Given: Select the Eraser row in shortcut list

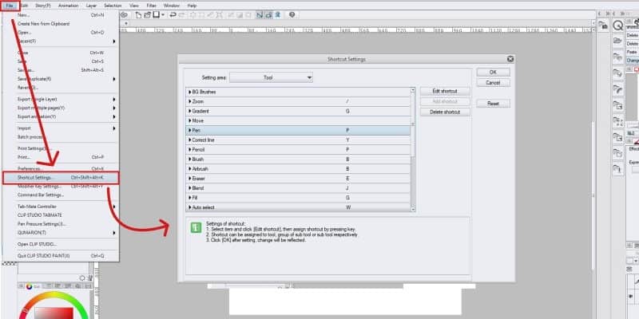Looking at the screenshot, I should 298,179.
